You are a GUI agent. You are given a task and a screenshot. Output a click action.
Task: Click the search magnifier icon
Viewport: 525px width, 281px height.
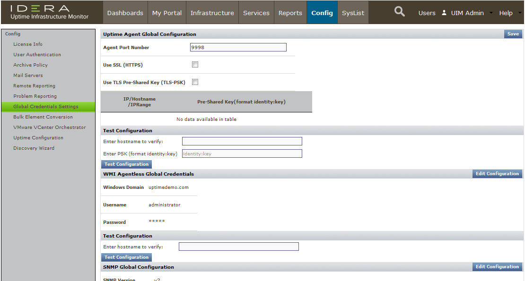(400, 12)
